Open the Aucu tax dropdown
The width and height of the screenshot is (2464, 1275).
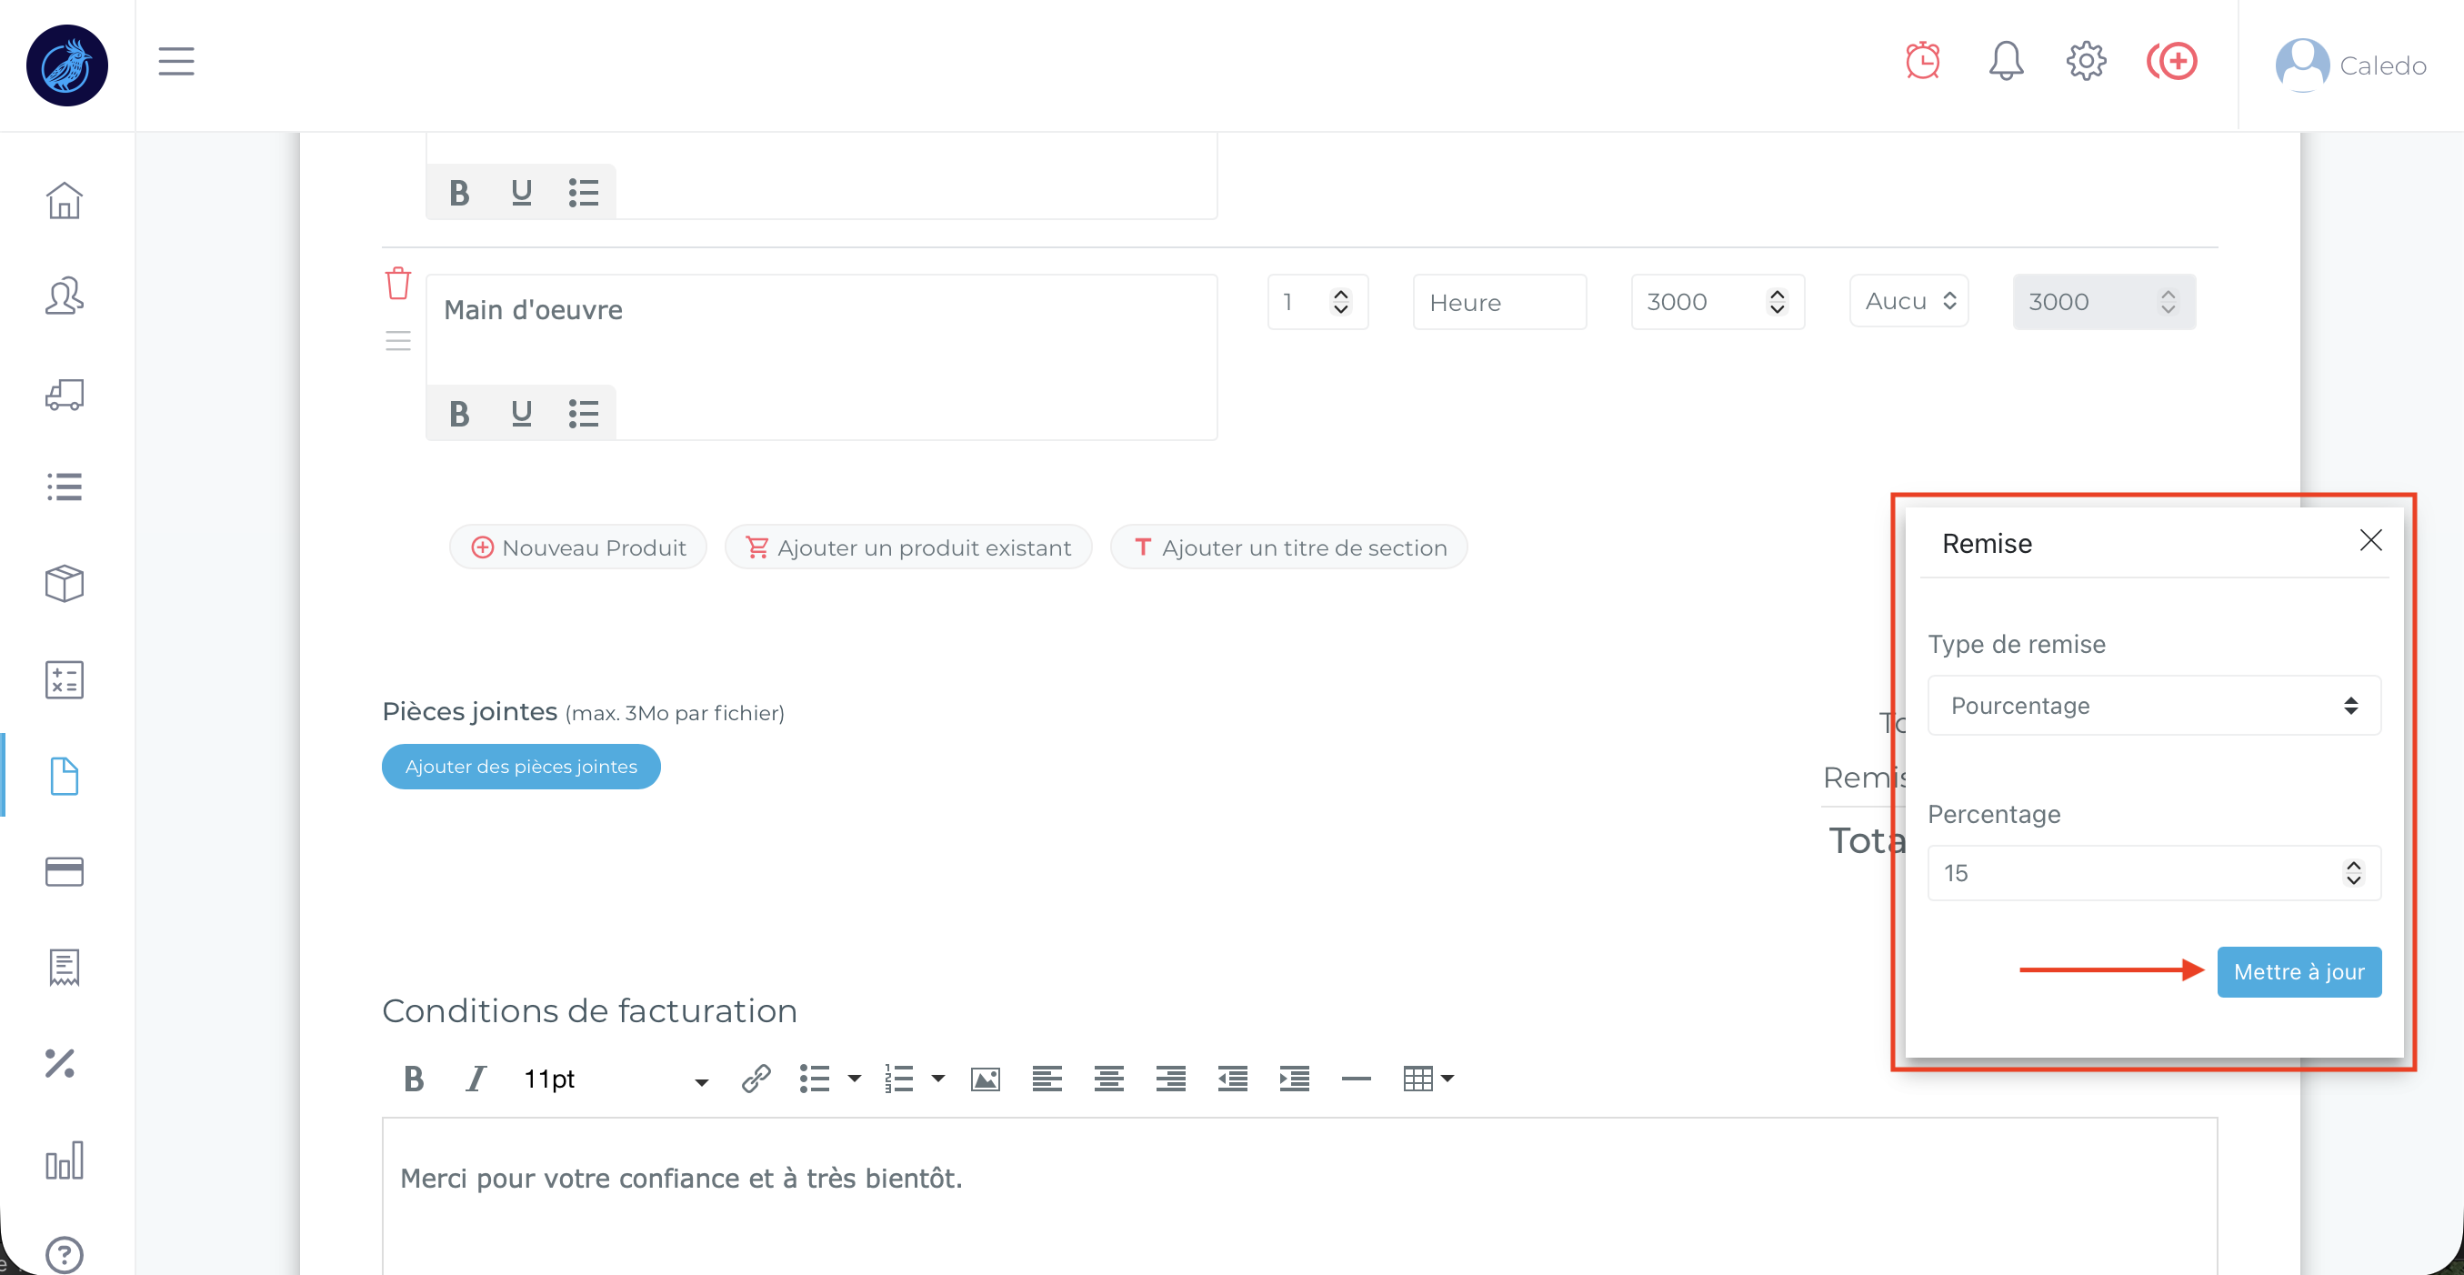[1908, 302]
